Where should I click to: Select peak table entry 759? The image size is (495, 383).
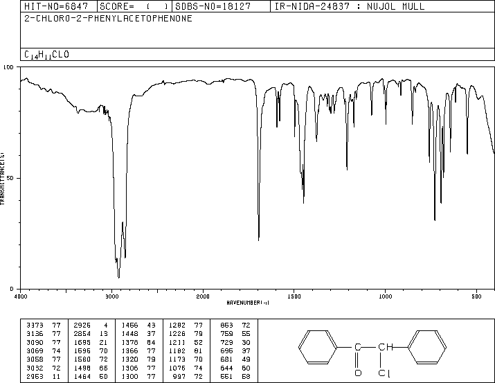tap(235, 334)
